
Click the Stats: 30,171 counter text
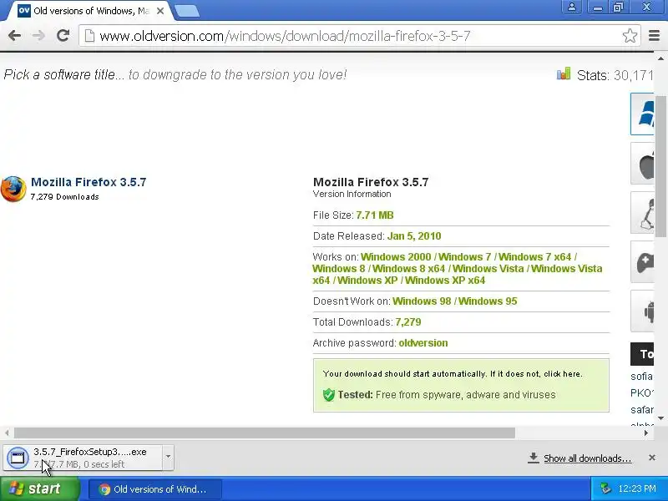coord(615,75)
